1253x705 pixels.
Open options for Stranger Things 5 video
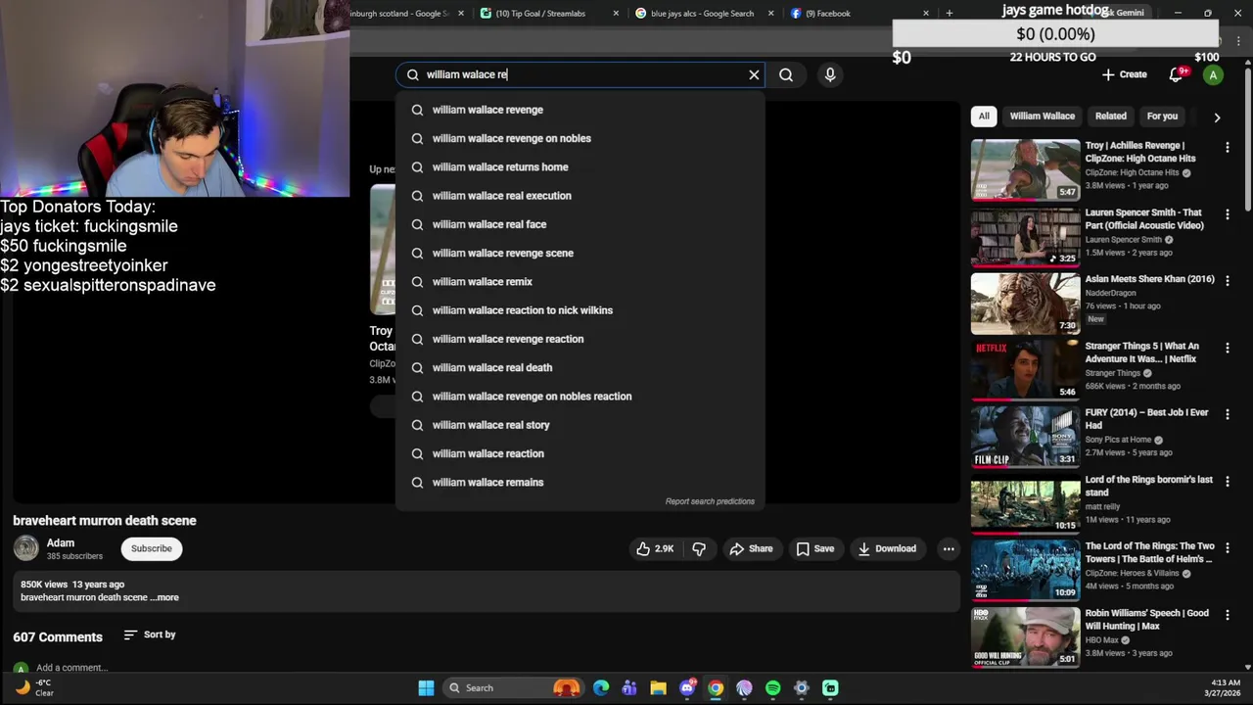(1227, 348)
